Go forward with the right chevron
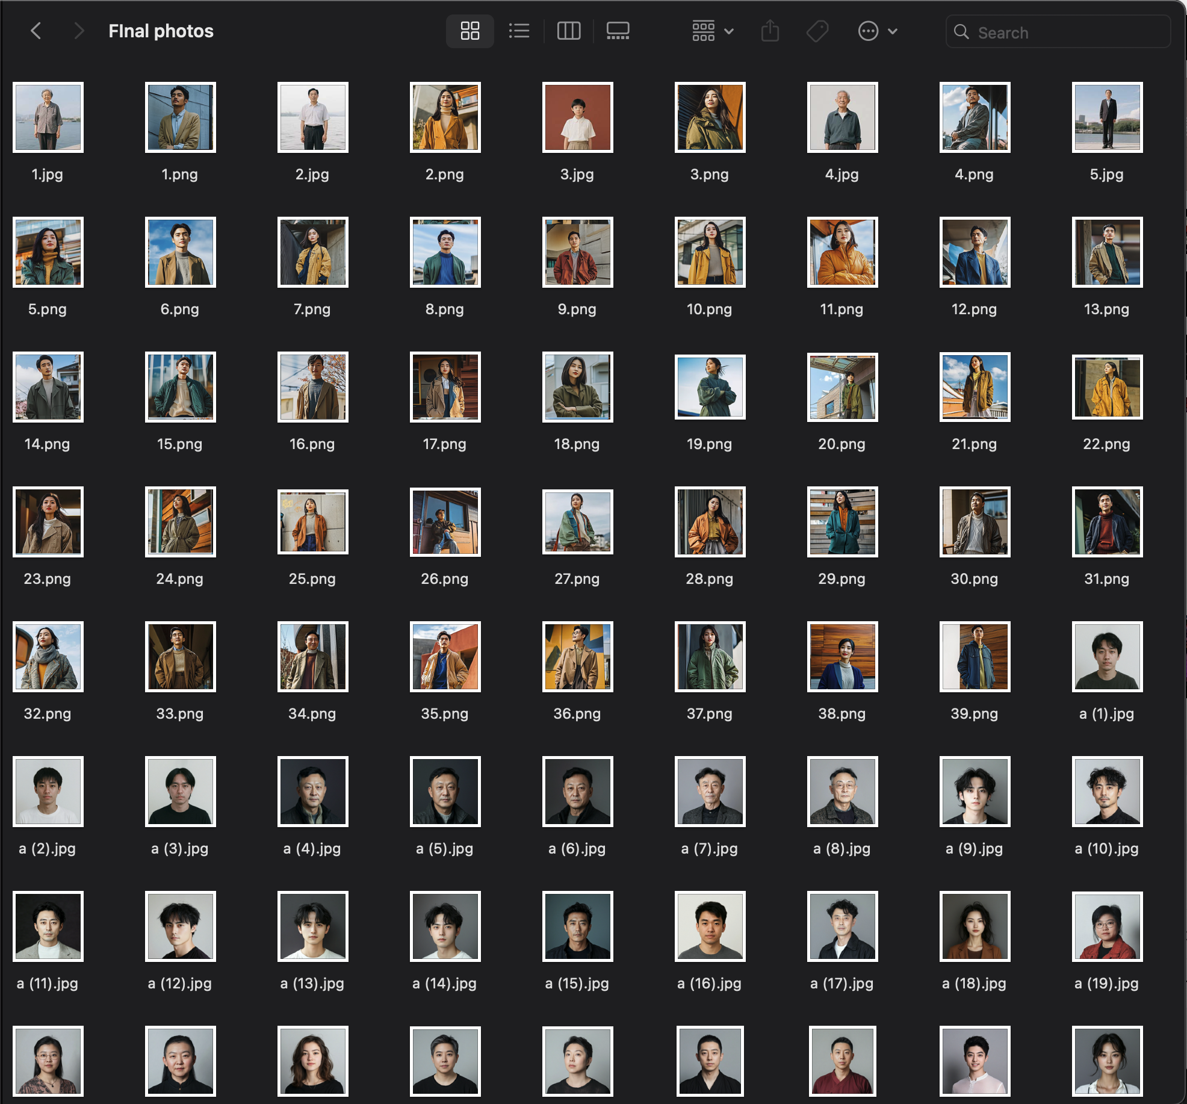Viewport: 1187px width, 1104px height. [79, 31]
